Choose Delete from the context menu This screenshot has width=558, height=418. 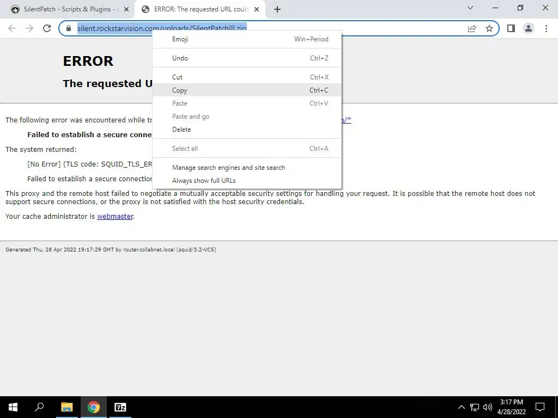pos(247,130)
